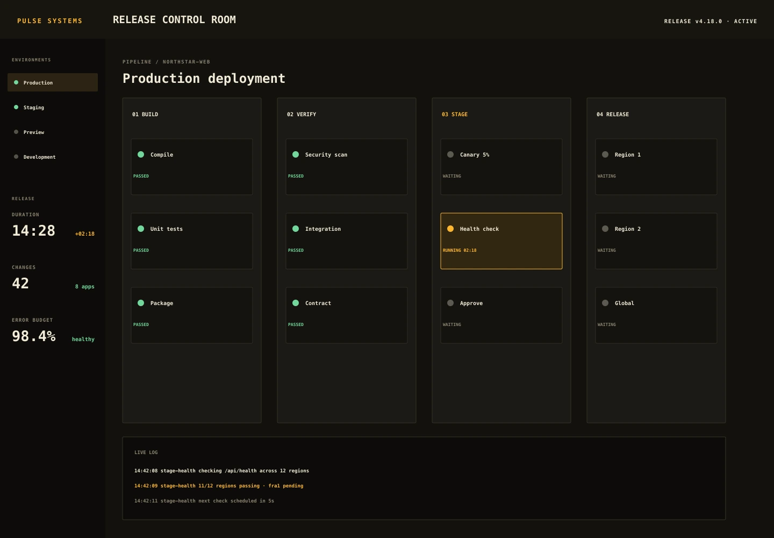Click the 04 RELEASE stage header
Viewport: 774px width, 538px height.
pos(613,114)
